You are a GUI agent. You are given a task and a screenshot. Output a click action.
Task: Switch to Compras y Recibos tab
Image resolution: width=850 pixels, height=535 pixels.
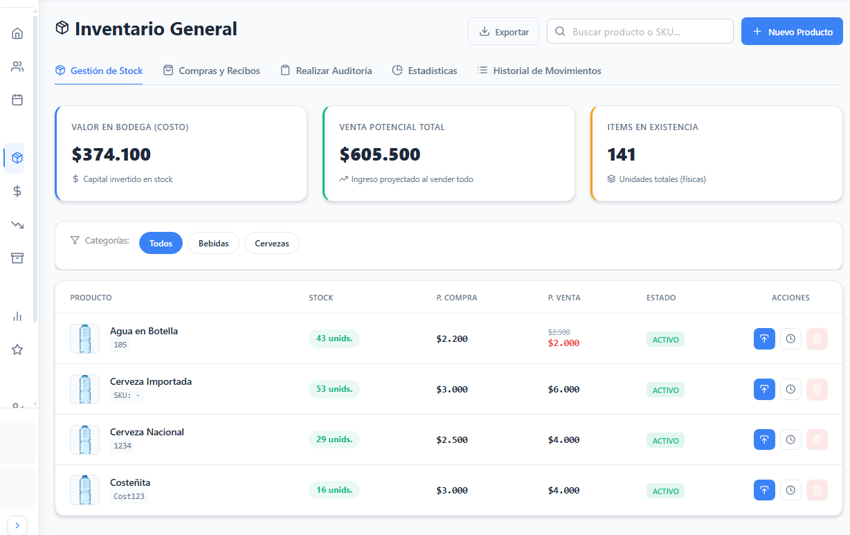[x=212, y=71]
